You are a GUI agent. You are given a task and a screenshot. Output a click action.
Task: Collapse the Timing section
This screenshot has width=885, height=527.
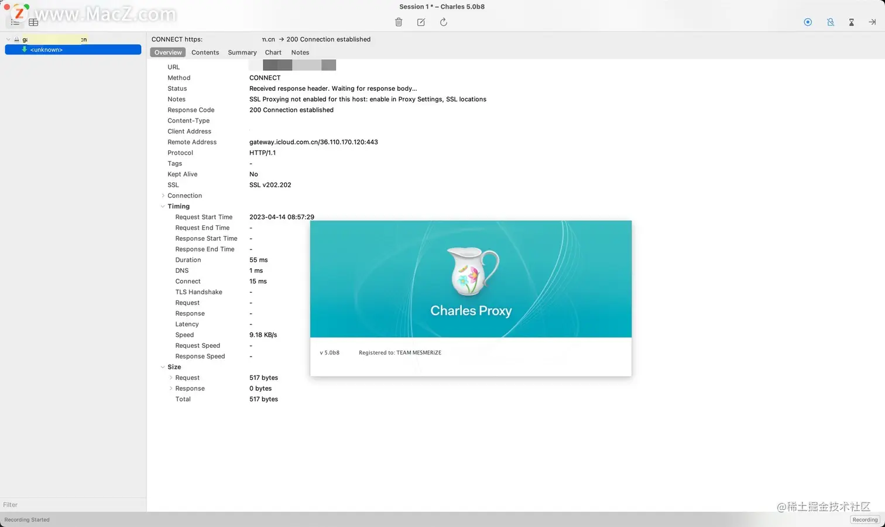(163, 206)
